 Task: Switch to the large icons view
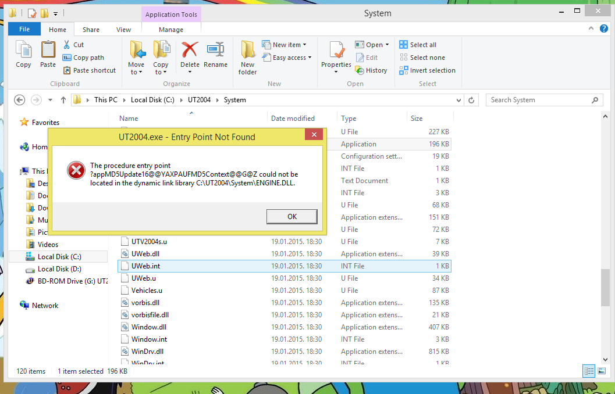601,371
